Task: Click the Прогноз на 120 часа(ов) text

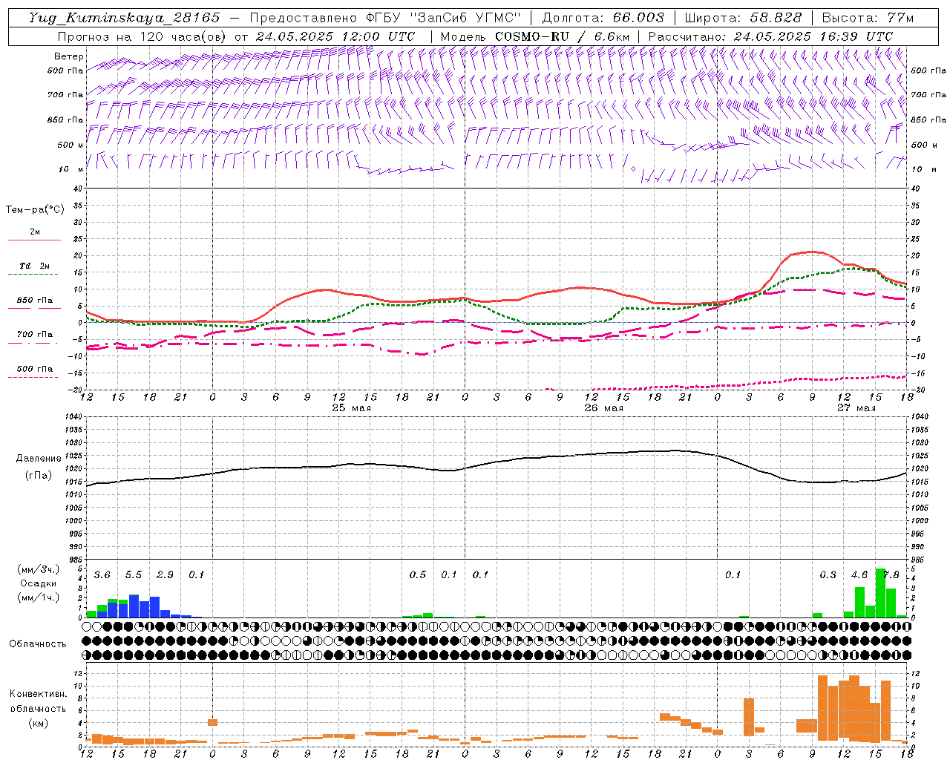Action: coord(142,36)
